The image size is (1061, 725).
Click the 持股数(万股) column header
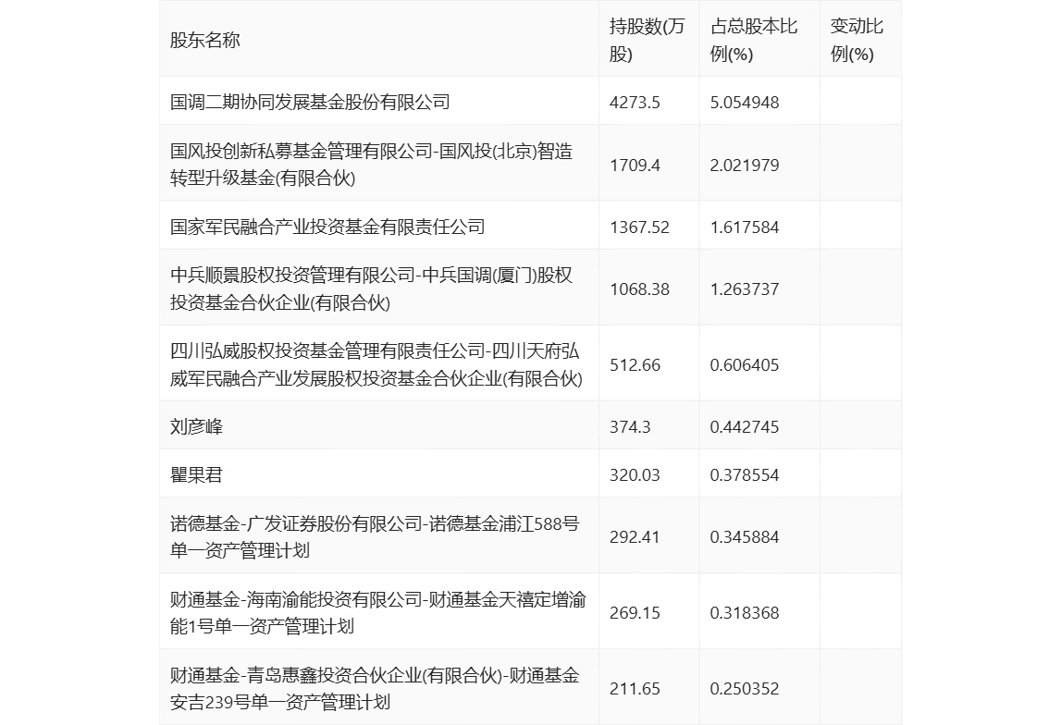tap(647, 41)
